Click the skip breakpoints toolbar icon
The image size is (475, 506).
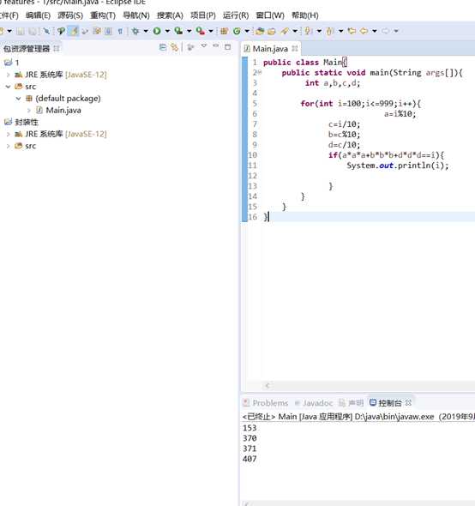46,31
